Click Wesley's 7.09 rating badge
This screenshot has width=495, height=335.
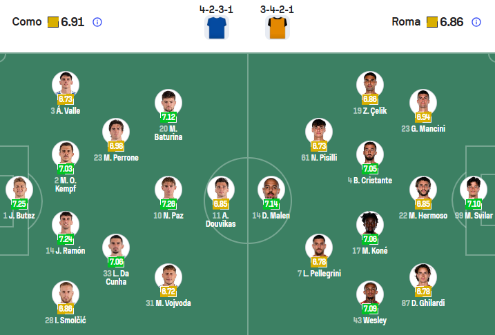tap(370, 308)
